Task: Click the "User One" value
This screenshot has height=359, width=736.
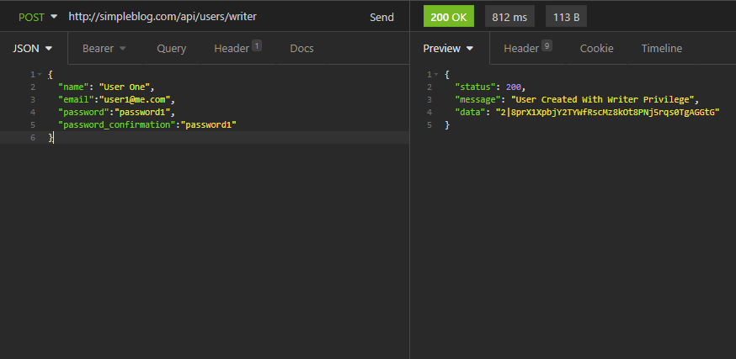Action: click(x=124, y=87)
